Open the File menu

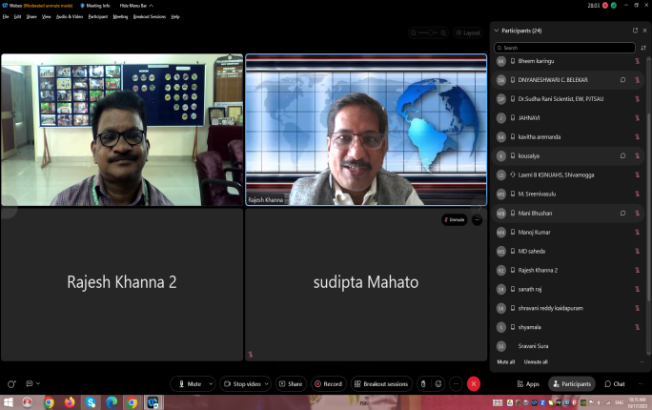tap(6, 16)
